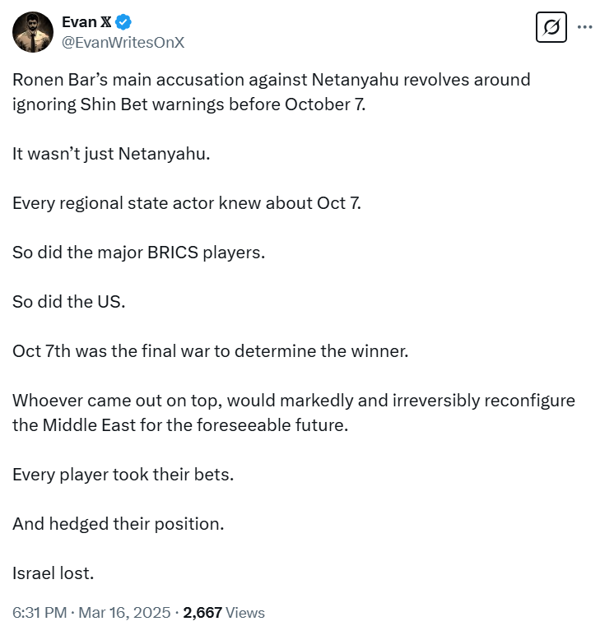Open the three-dot more options menu

click(584, 27)
